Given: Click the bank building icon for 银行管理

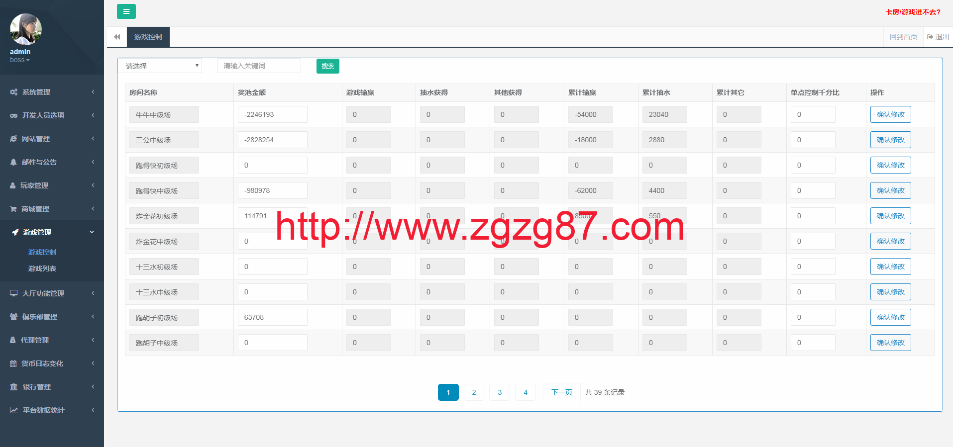Looking at the screenshot, I should pyautogui.click(x=13, y=387).
